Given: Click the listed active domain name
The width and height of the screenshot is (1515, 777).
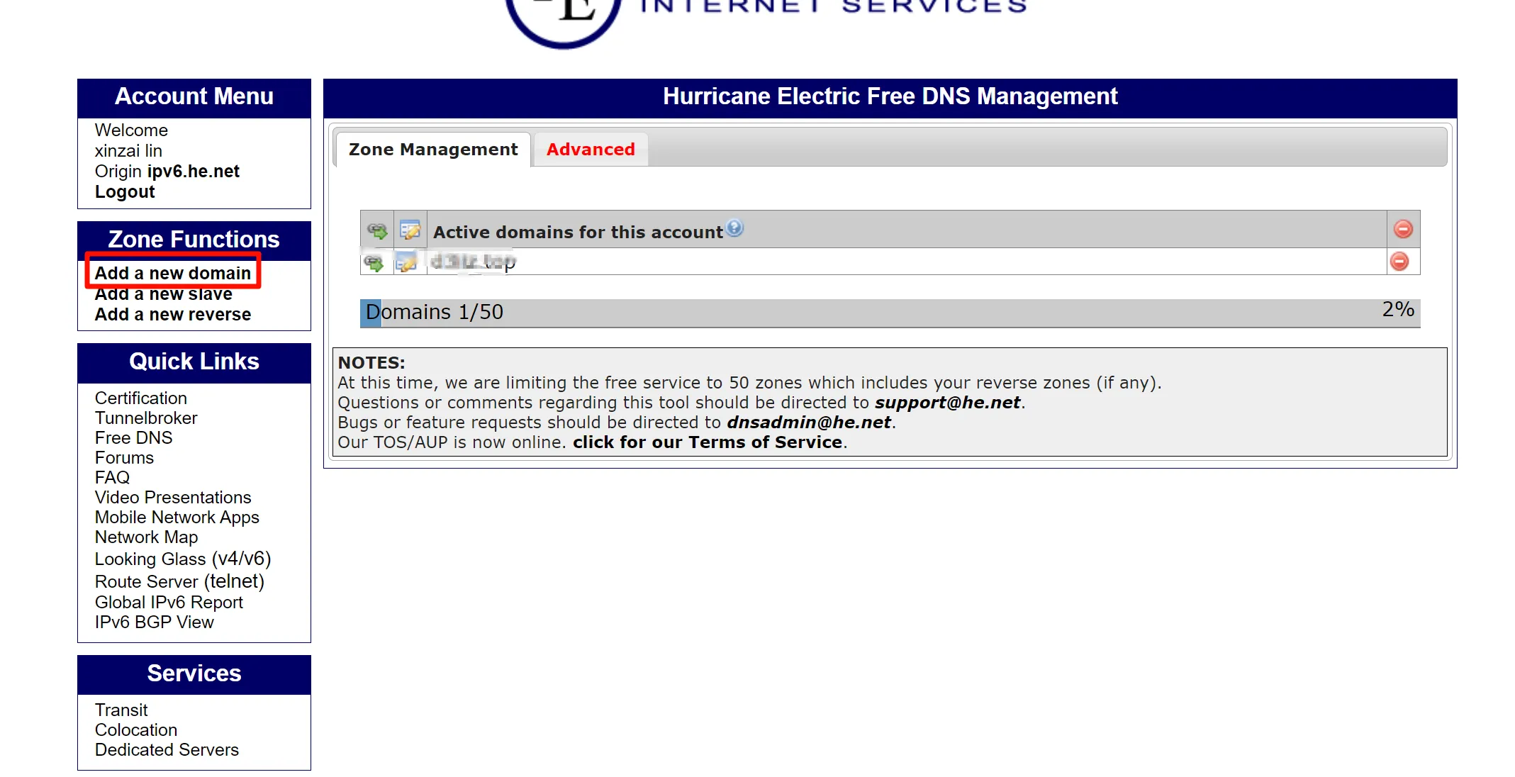Looking at the screenshot, I should point(474,262).
